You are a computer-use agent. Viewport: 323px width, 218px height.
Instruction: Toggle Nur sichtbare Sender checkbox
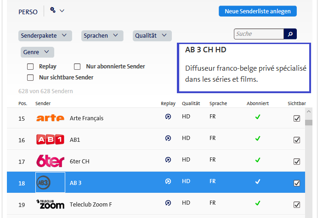point(31,78)
